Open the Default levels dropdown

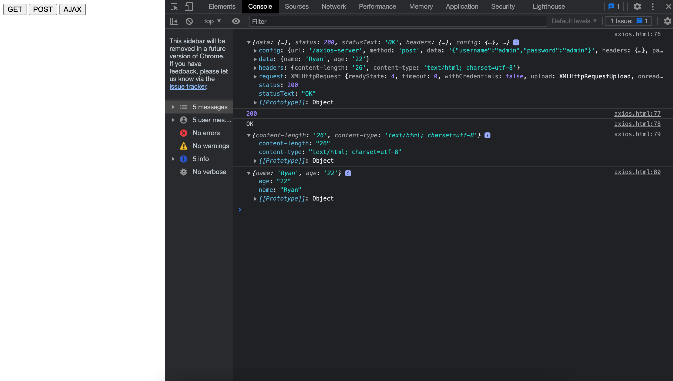[x=574, y=21]
